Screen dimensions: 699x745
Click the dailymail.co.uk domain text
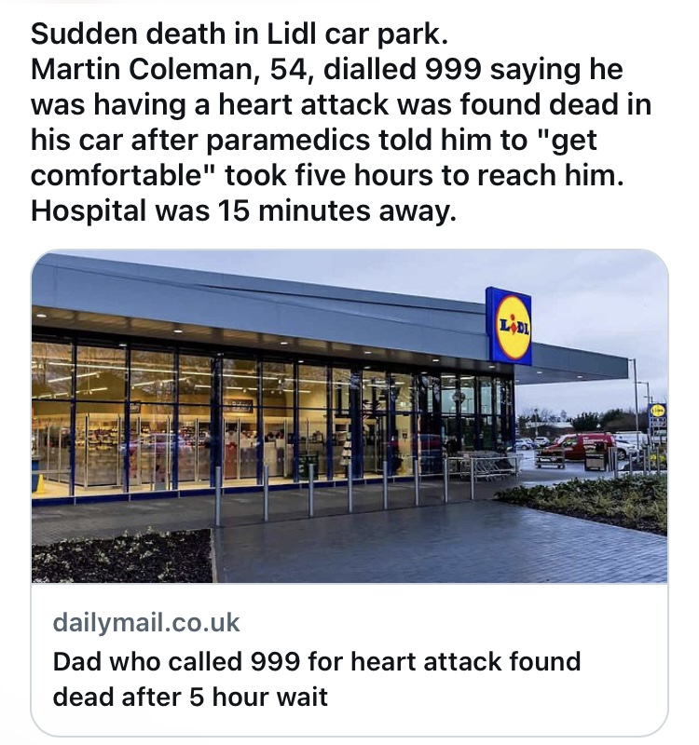[146, 622]
